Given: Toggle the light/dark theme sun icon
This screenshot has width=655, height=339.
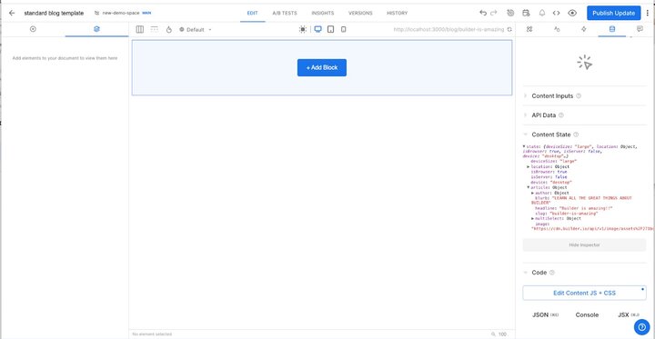Looking at the screenshot, I should coord(303,29).
